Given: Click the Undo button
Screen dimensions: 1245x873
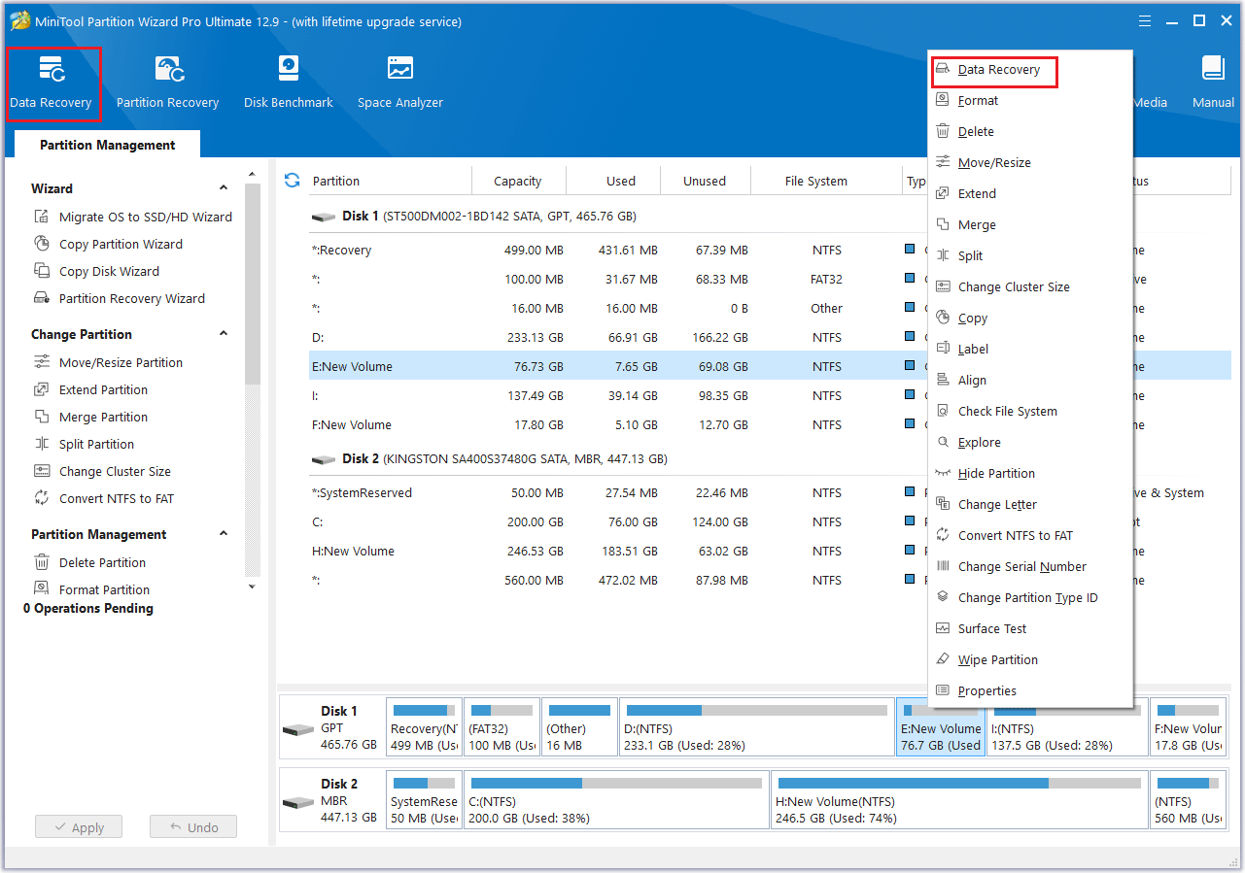Looking at the screenshot, I should [x=193, y=827].
